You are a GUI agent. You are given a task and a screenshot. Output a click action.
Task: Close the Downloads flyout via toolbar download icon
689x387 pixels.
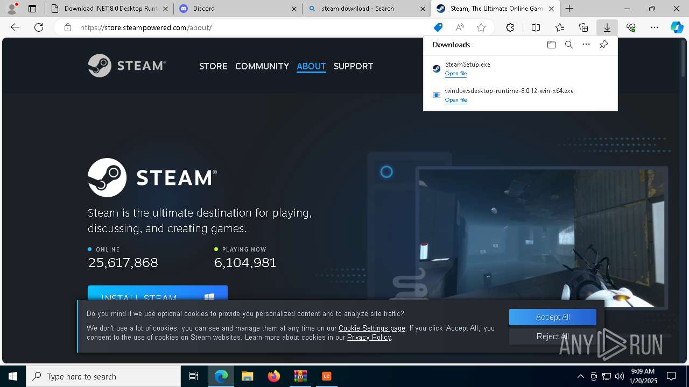[x=607, y=27]
